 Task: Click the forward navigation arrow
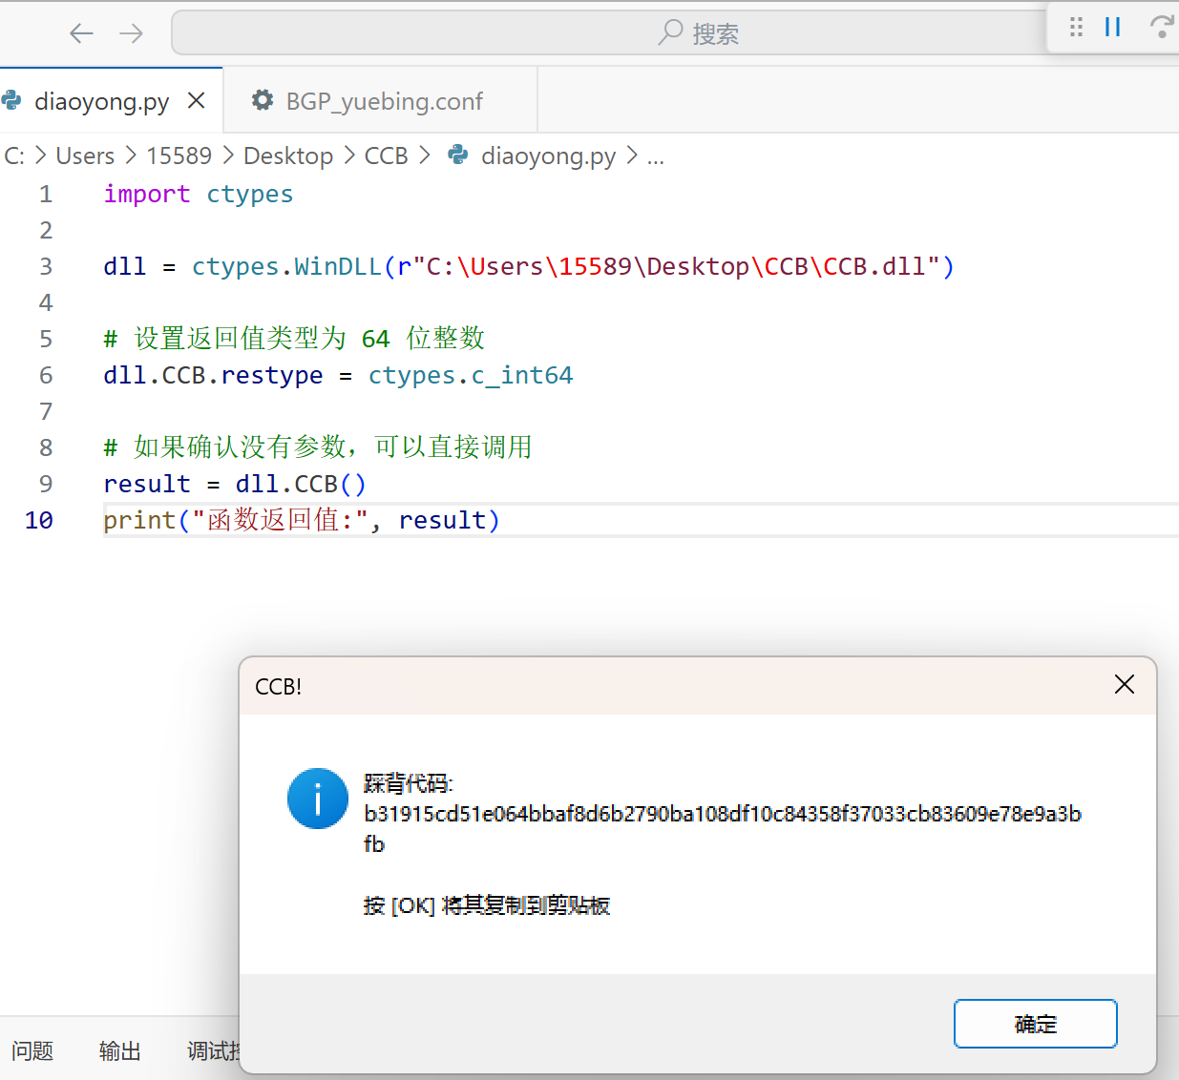pos(132,33)
